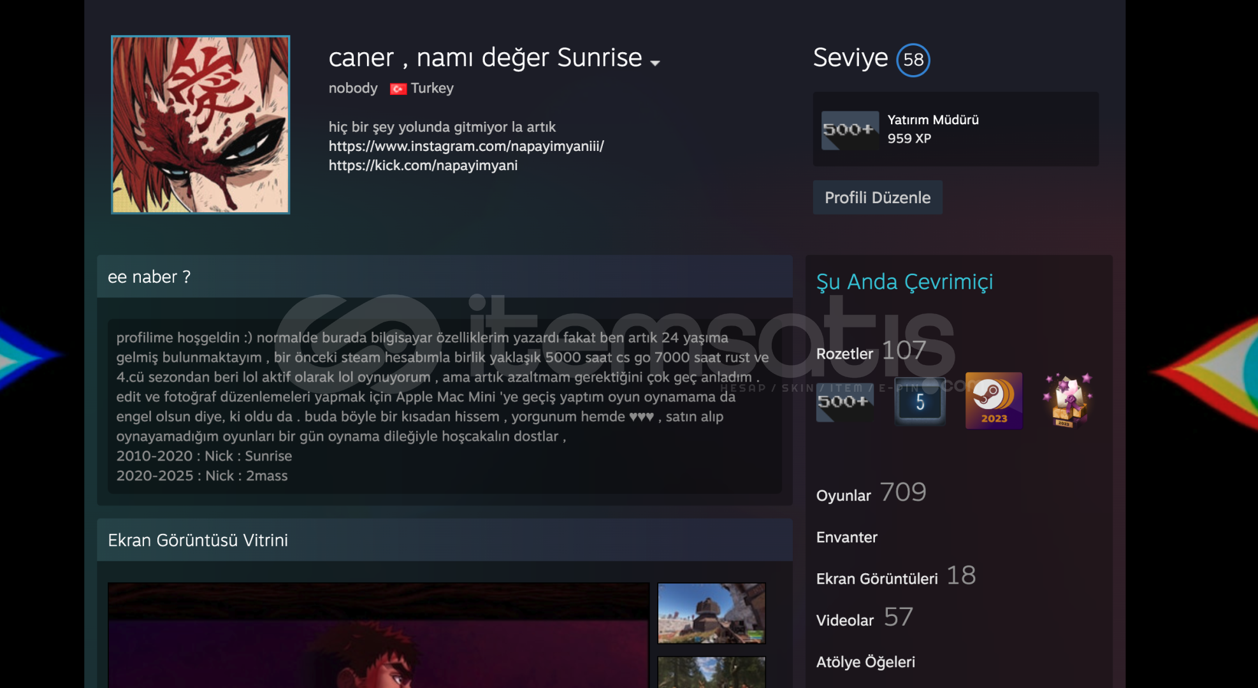
Task: Click the screenshots count '18'
Action: [961, 575]
